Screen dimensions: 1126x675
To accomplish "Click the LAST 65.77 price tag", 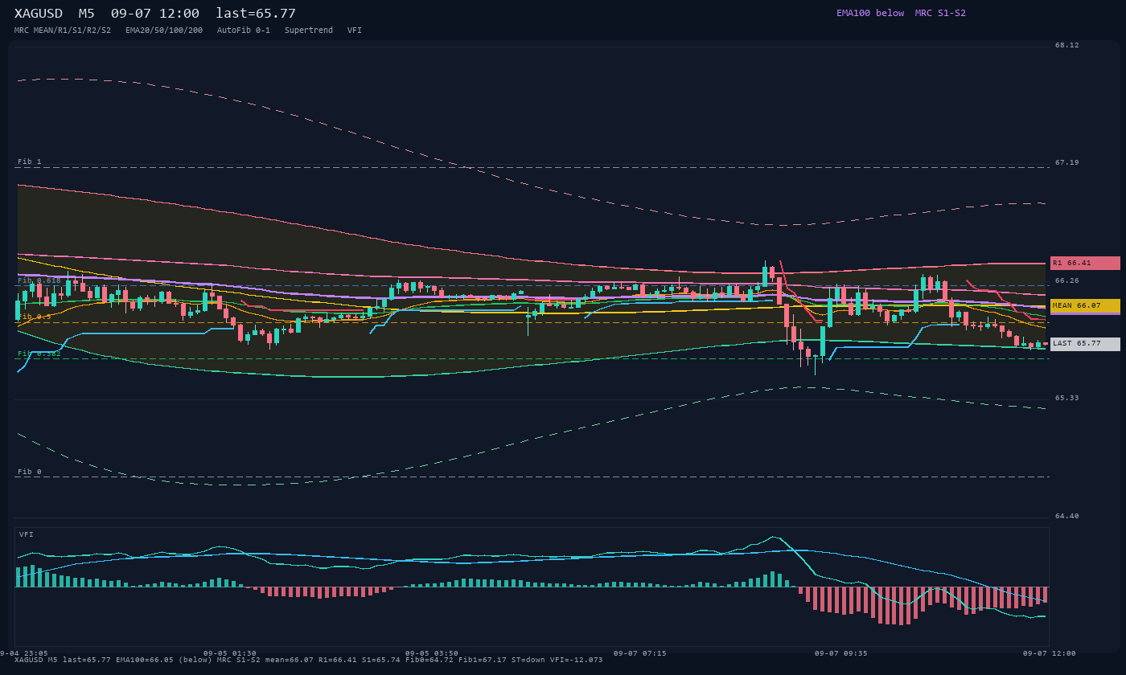I will pyautogui.click(x=1085, y=344).
